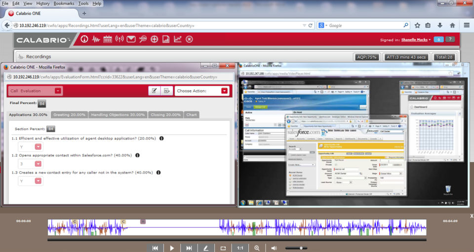The height and width of the screenshot is (252, 474).
Task: Open the Choose Action dropdown
Action: tap(224, 91)
